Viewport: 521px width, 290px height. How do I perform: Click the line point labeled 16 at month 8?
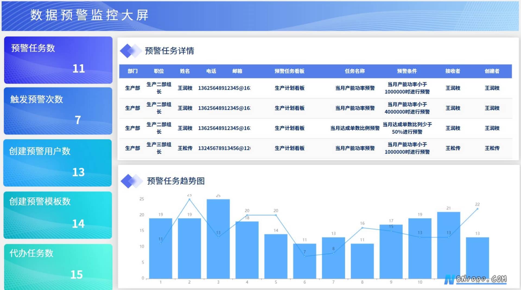click(x=362, y=228)
